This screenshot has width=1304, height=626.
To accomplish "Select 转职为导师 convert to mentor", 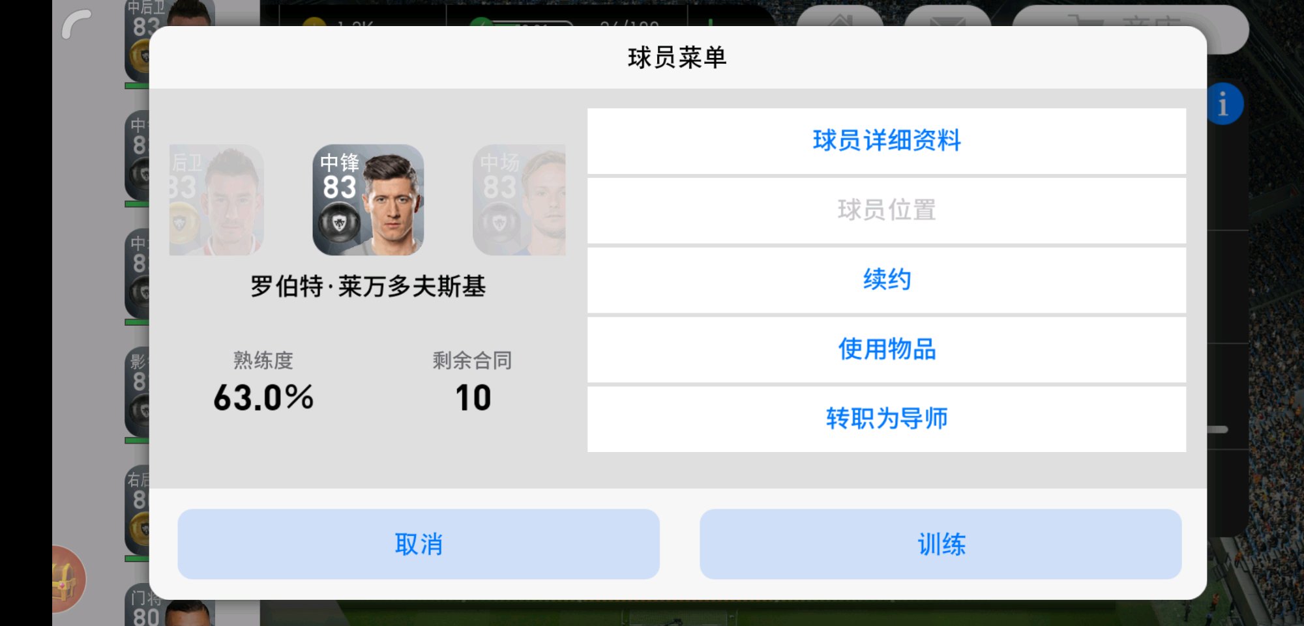I will pos(886,419).
